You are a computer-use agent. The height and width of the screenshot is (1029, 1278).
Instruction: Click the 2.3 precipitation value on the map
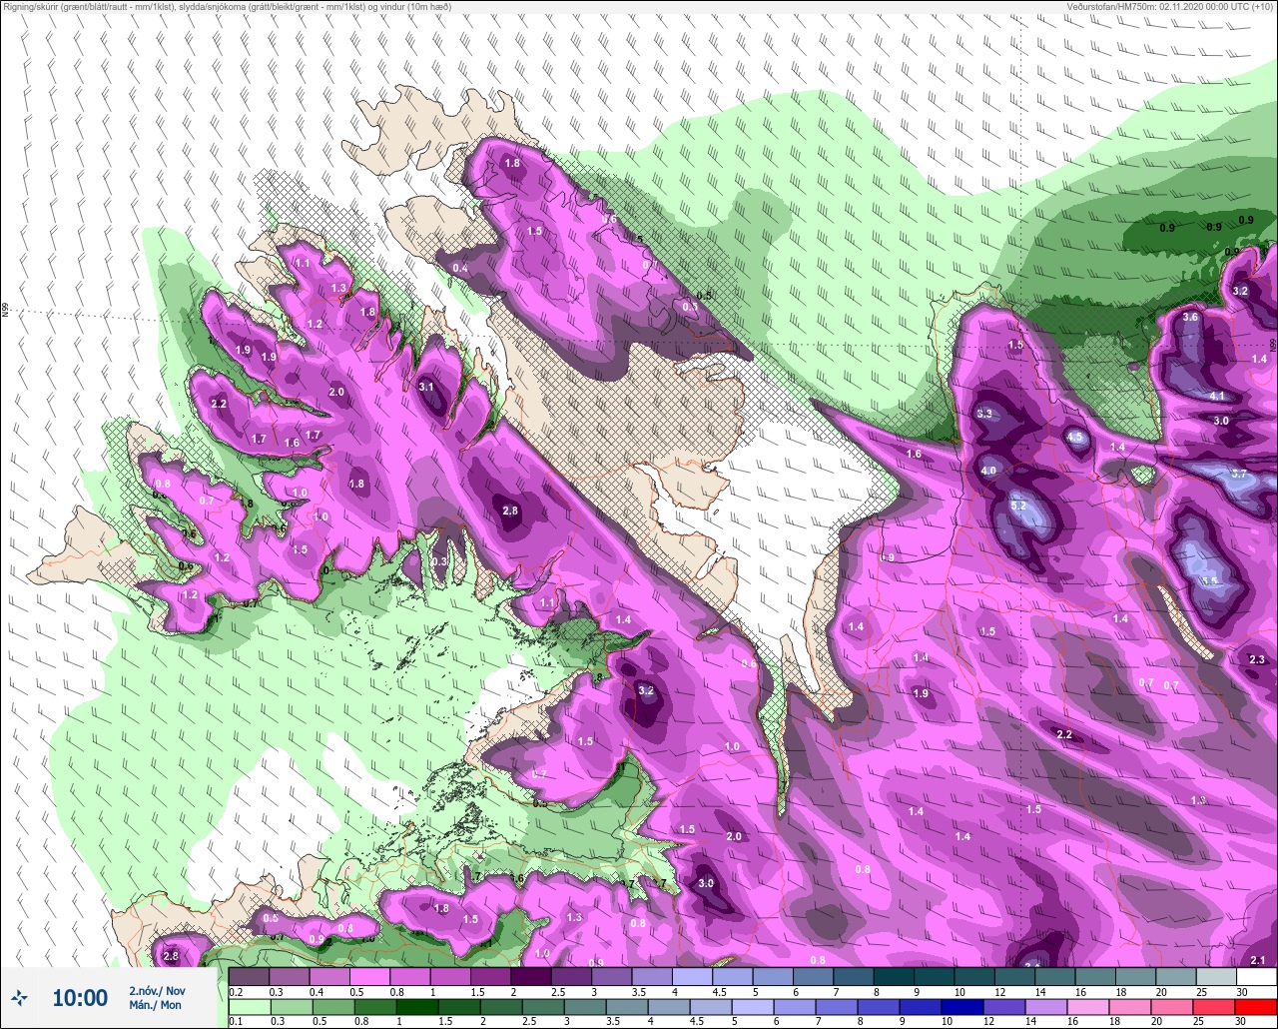point(1257,659)
